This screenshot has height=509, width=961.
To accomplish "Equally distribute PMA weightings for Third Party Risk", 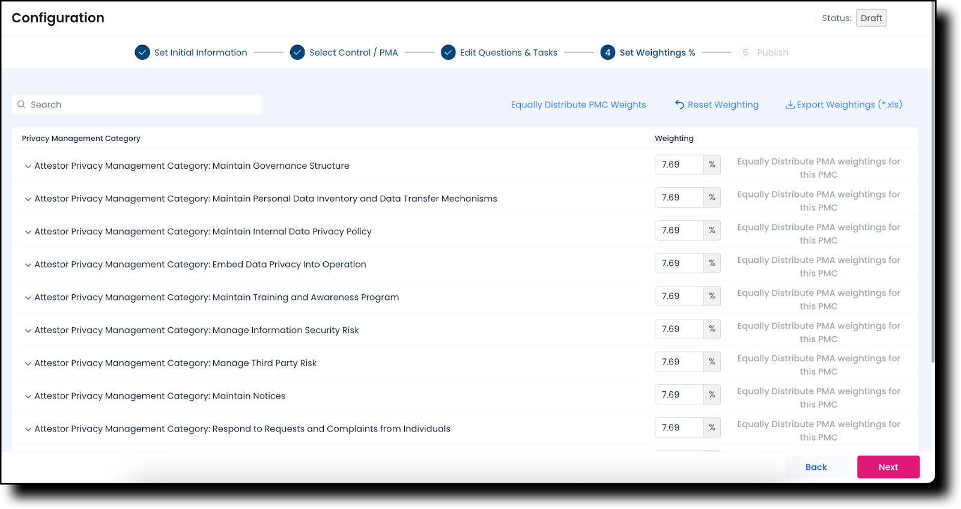I will [819, 365].
